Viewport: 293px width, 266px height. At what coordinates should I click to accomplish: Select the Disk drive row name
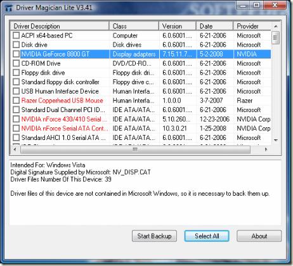34,45
